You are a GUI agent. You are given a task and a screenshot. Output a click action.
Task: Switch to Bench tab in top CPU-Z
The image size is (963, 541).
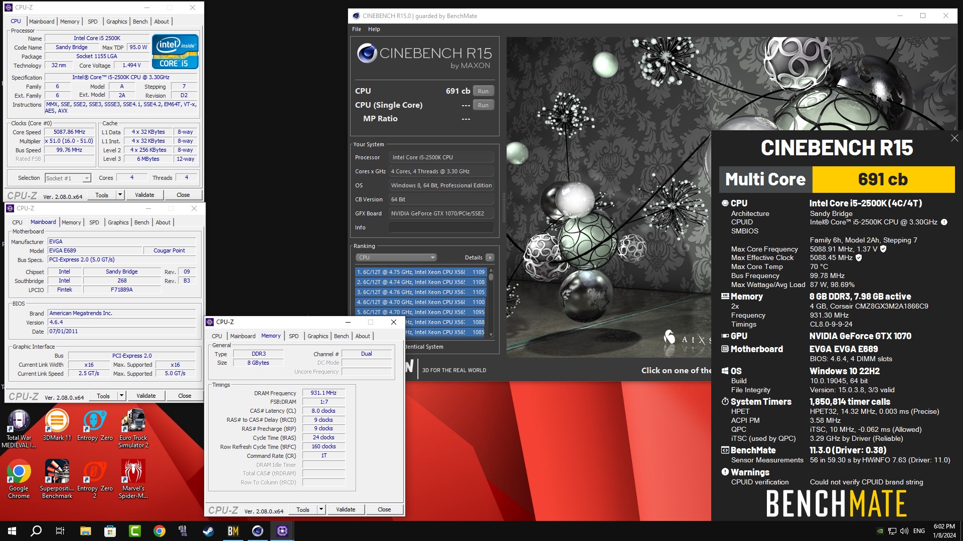click(140, 22)
